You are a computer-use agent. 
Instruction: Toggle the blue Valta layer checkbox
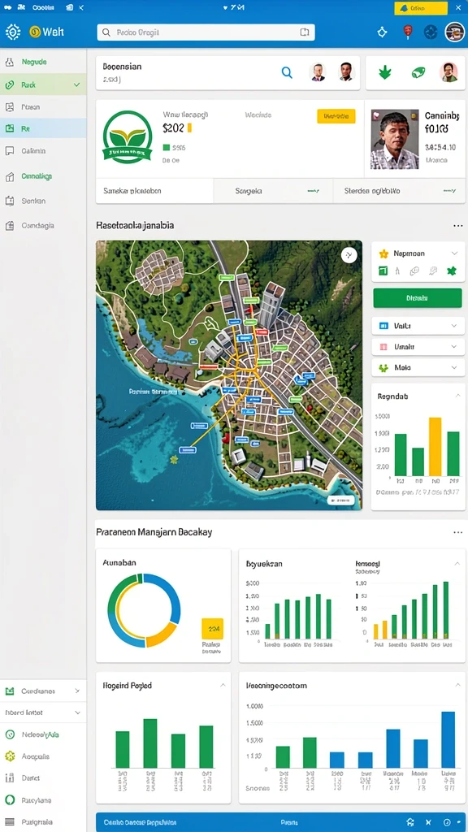(383, 326)
